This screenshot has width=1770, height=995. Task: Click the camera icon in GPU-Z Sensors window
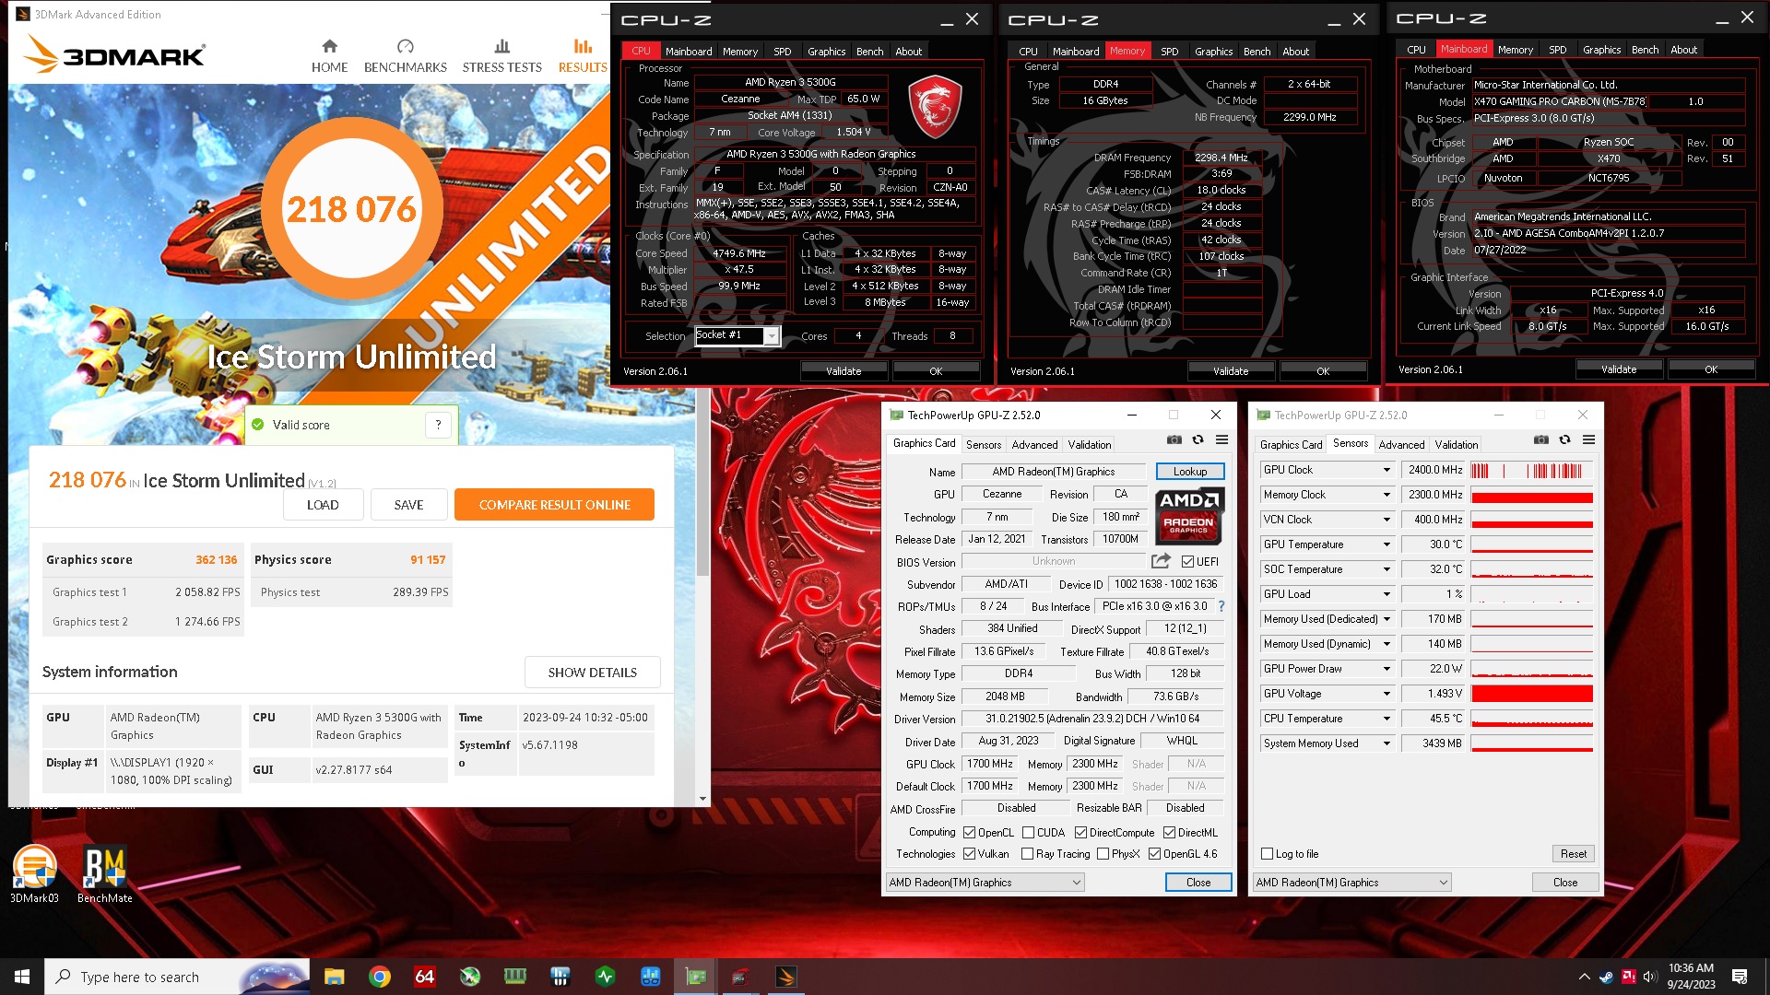click(x=1540, y=440)
